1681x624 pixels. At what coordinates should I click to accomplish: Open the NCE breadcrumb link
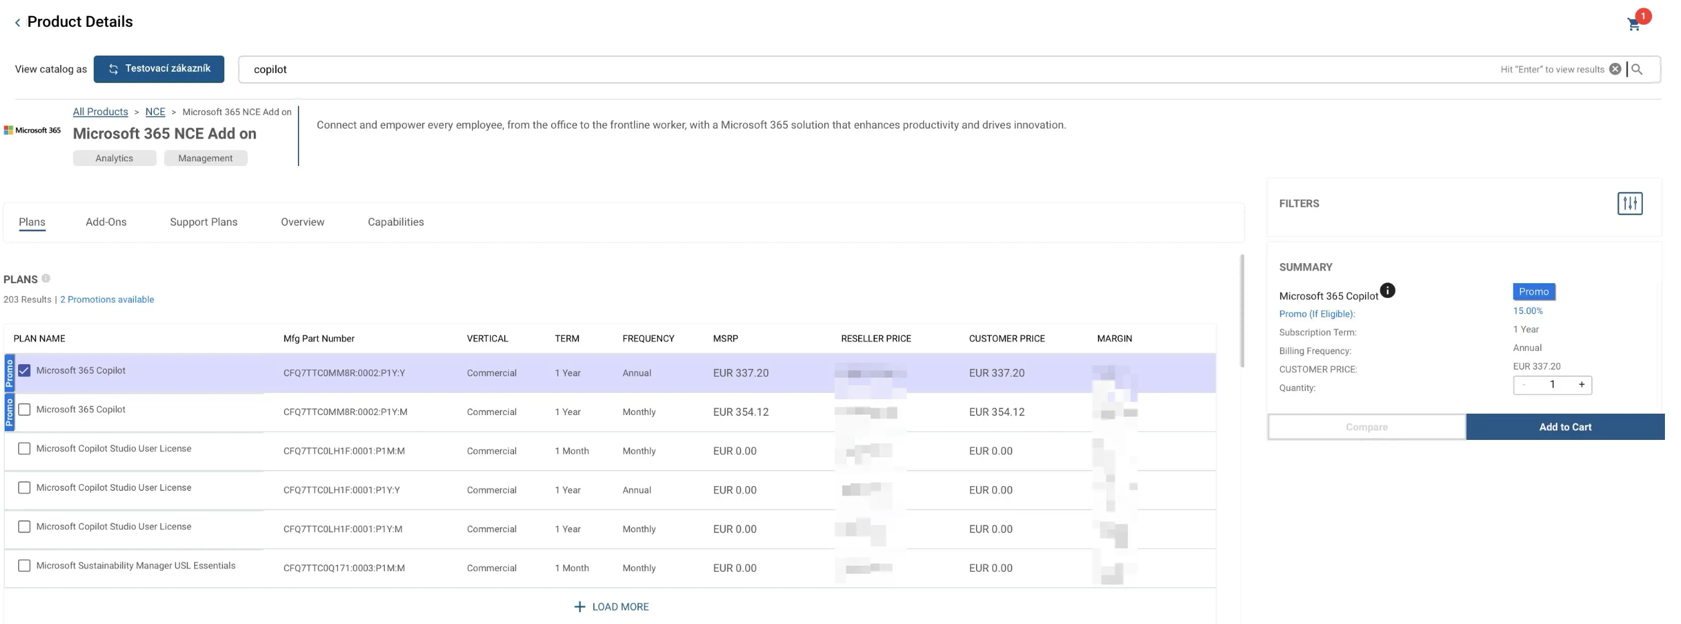tap(155, 112)
